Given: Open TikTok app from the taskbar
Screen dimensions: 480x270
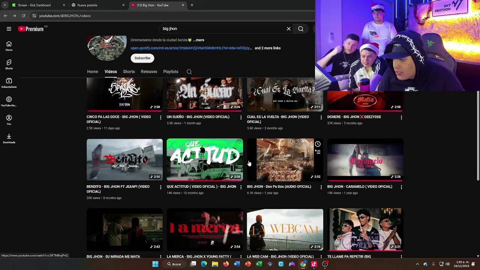Looking at the screenshot, I should (314, 264).
